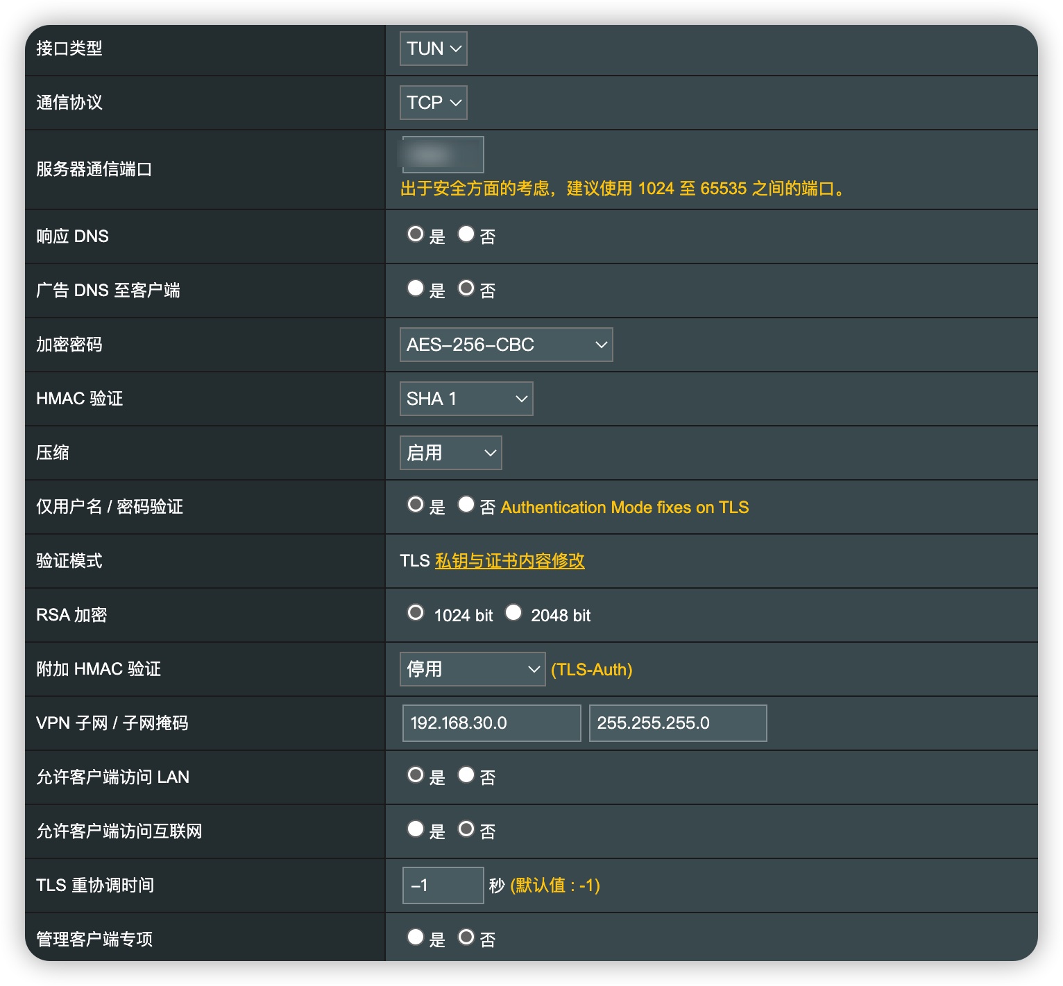Select 1024 bit RSA 加密
This screenshot has width=1063, height=986.
point(416,612)
